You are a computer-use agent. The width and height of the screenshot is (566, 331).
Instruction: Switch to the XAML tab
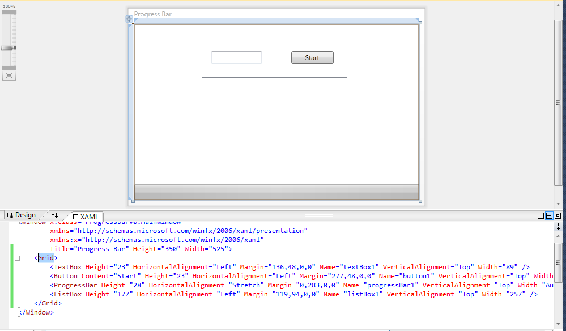point(90,217)
